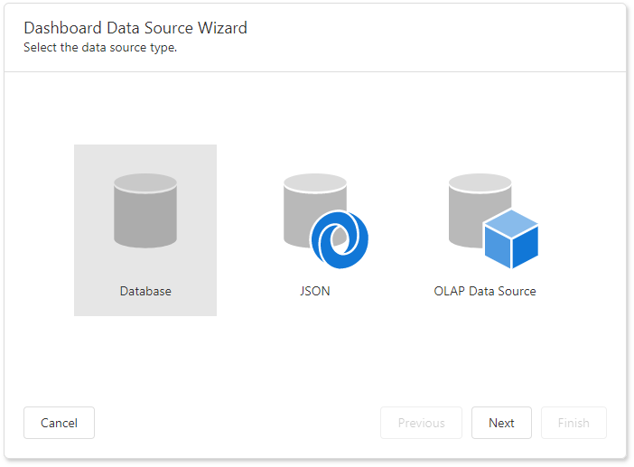Click the blue cube on OLAP icon
The height and width of the screenshot is (467, 634).
(511, 239)
